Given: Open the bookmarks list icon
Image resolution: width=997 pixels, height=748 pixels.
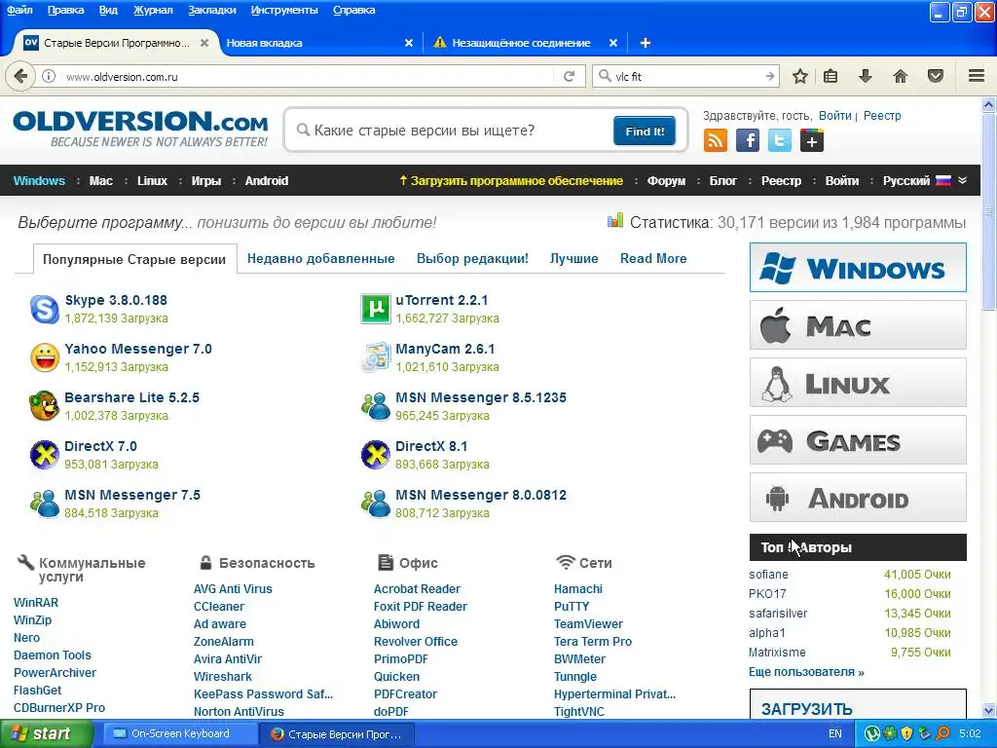Looking at the screenshot, I should pyautogui.click(x=830, y=76).
